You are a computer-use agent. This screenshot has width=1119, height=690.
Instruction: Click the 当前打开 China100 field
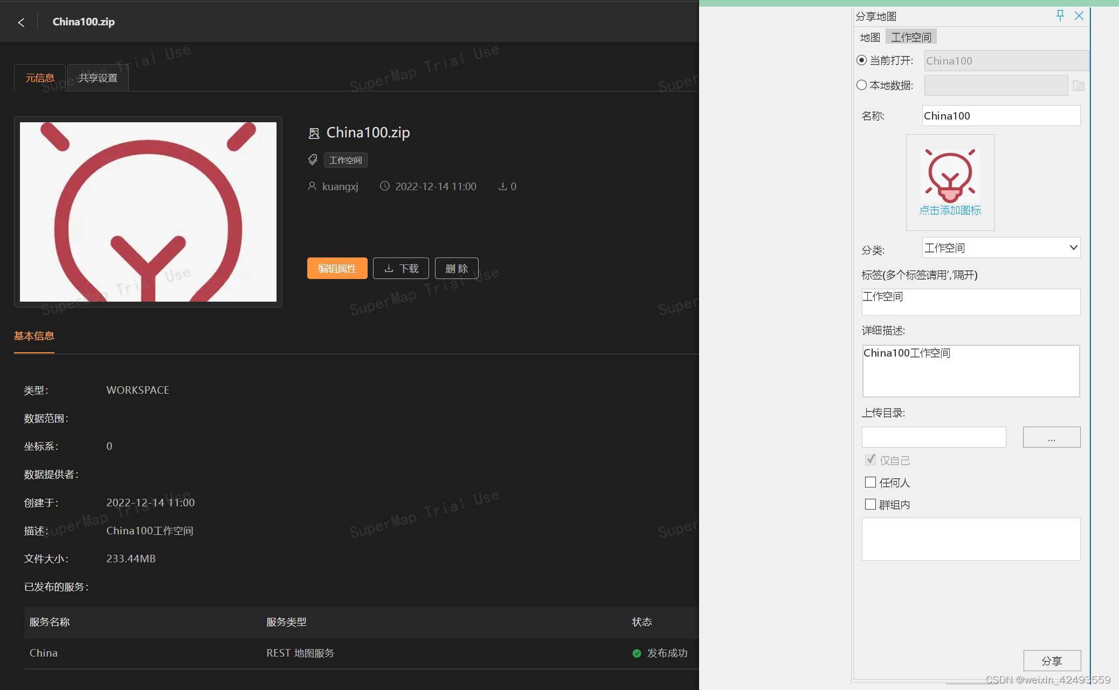pos(1006,61)
